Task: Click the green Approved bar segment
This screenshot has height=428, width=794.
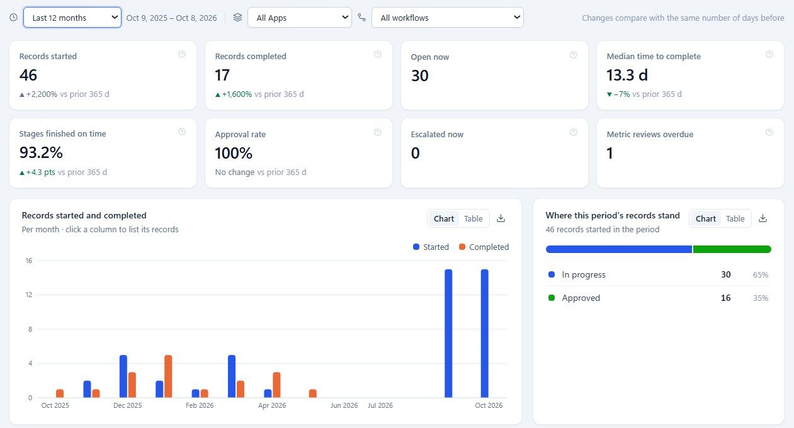Action: click(732, 249)
